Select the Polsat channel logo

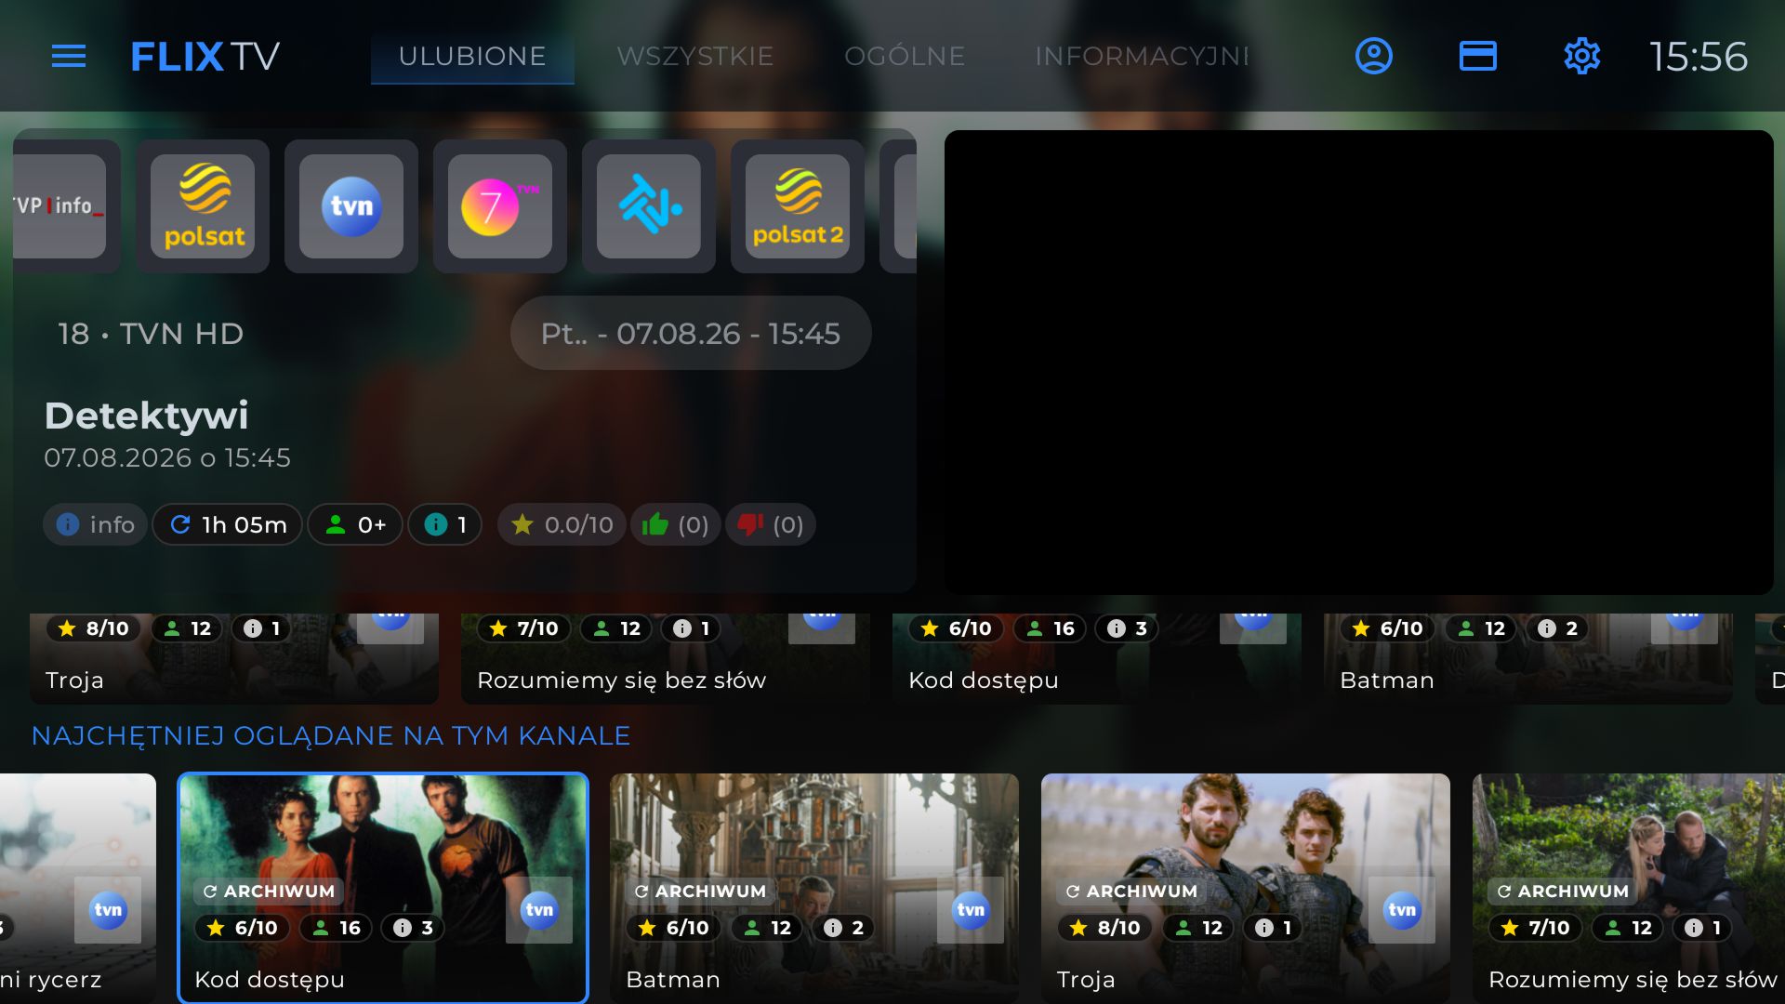pos(203,206)
